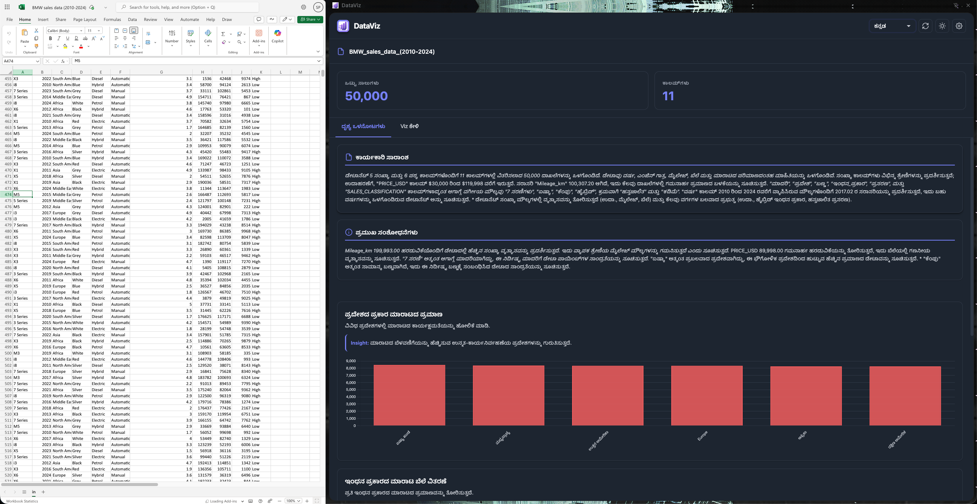Open Workbook Statistics in status bar
This screenshot has width=977, height=504.
(x=22, y=501)
